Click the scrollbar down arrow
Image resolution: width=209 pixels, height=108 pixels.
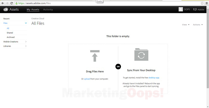pos(208,107)
